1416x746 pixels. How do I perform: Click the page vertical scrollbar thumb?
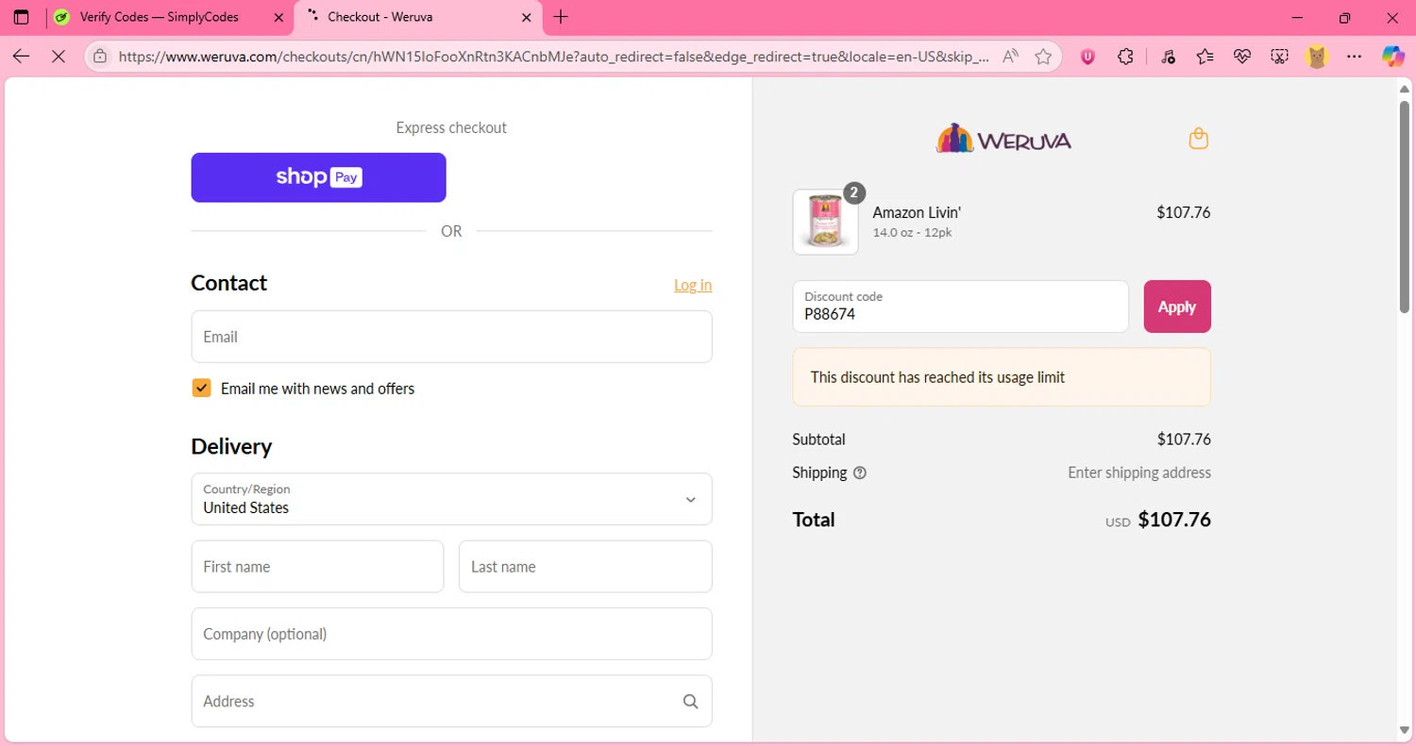(x=1404, y=206)
